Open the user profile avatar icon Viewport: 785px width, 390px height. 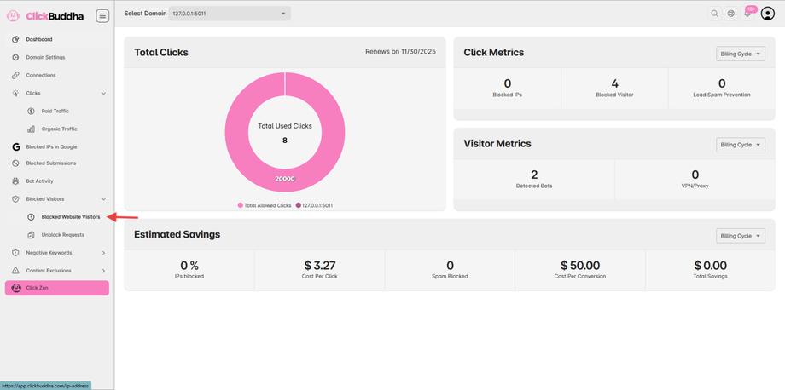pos(767,14)
